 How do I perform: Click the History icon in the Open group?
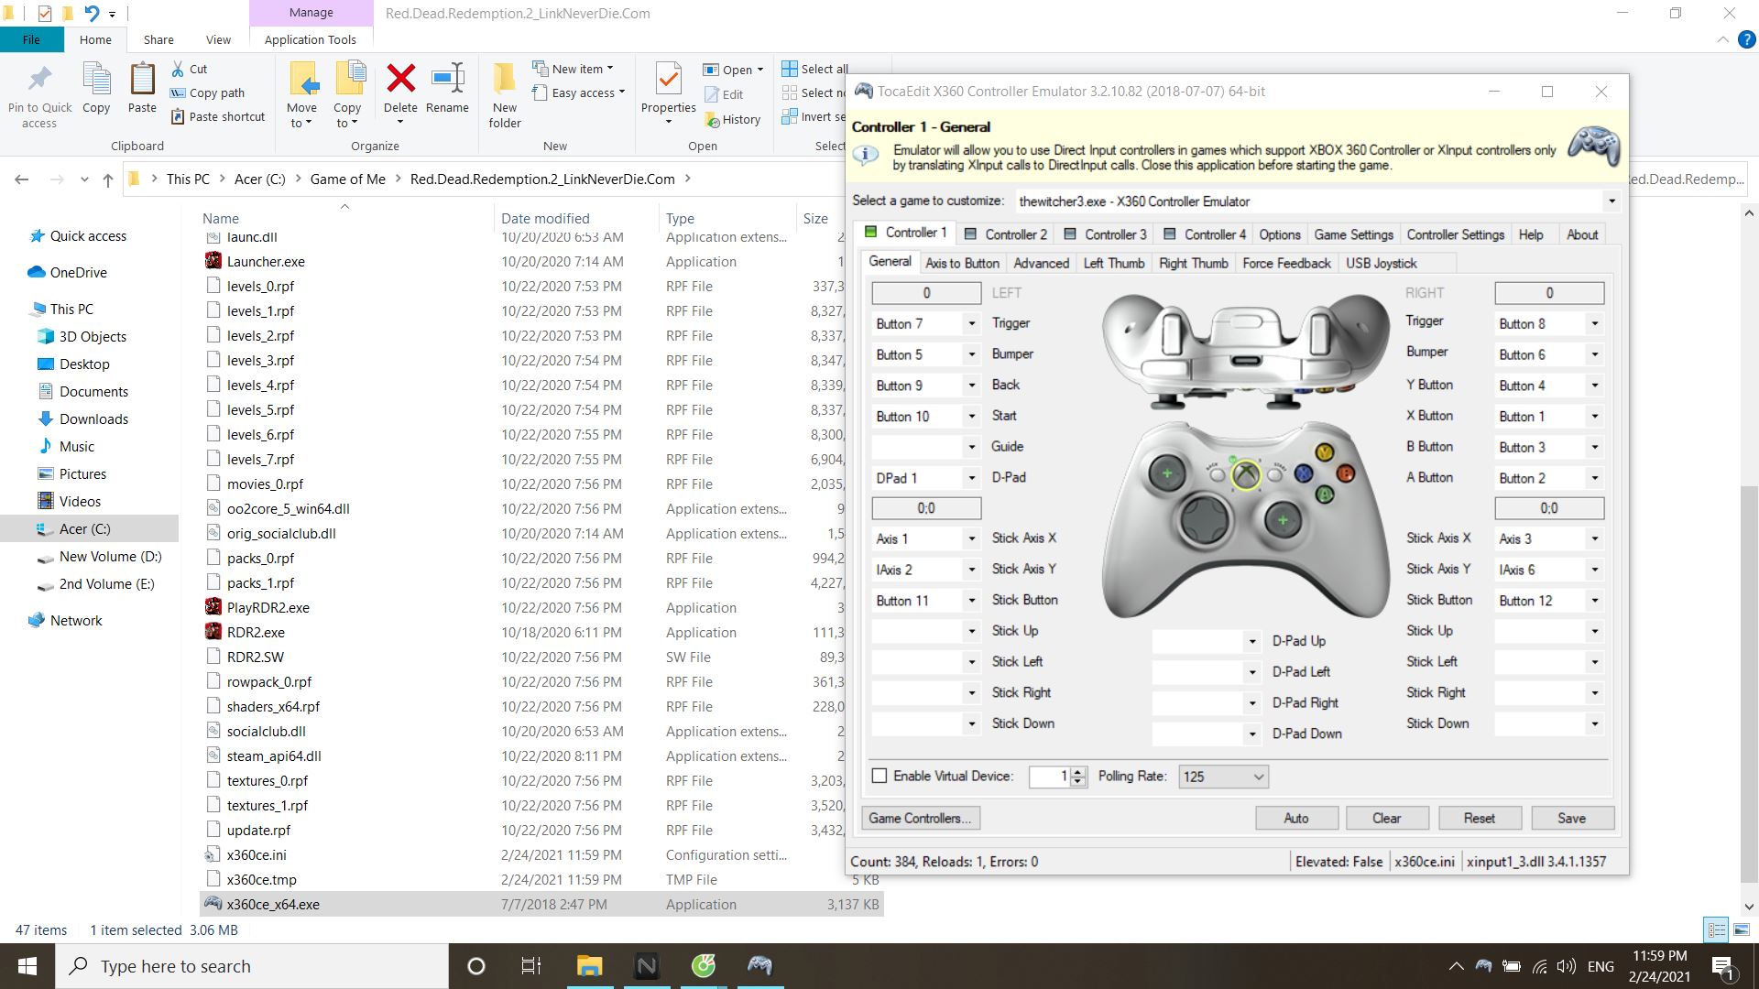coord(714,119)
